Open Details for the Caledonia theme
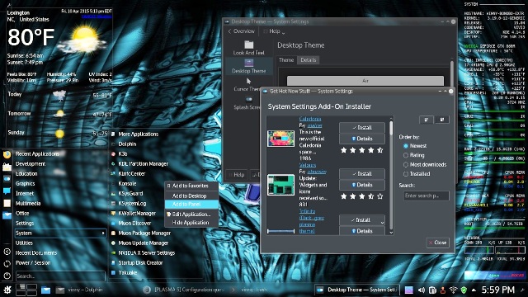This screenshot has height=297, width=528. click(x=362, y=139)
